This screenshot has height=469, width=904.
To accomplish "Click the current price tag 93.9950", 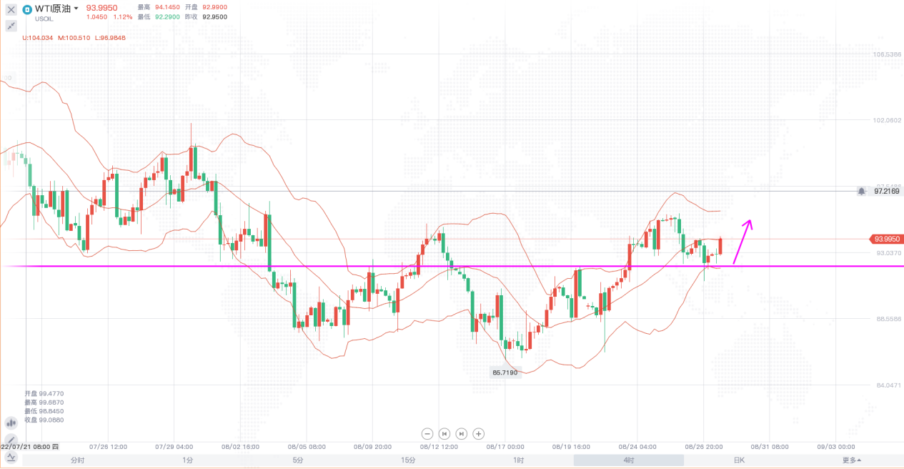I will pos(886,239).
